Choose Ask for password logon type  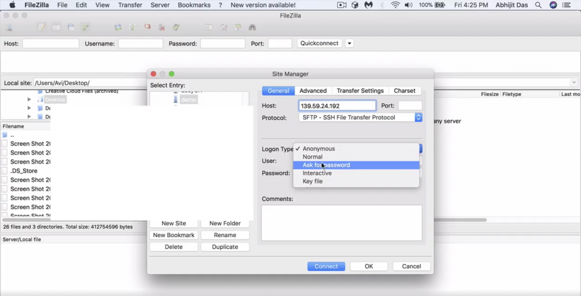pyautogui.click(x=356, y=165)
